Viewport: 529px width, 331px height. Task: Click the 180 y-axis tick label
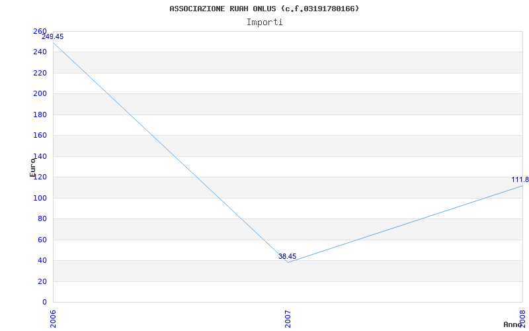(x=40, y=115)
